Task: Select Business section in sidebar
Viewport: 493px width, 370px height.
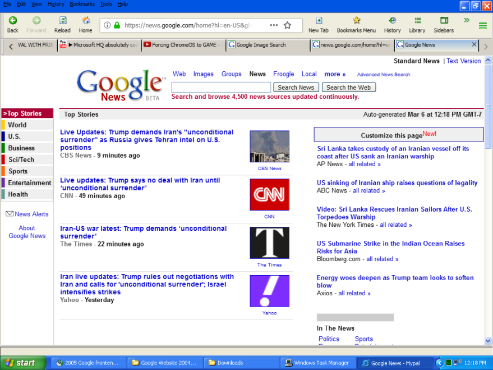Action: (27, 148)
